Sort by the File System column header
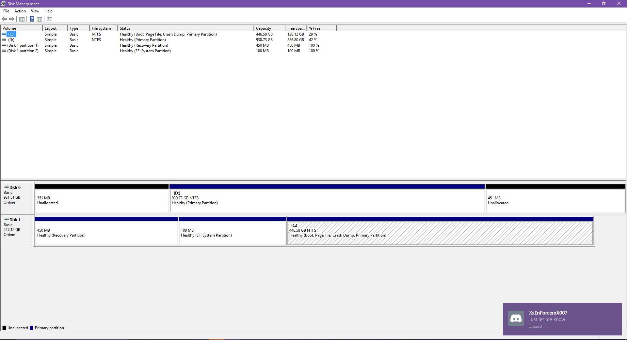The image size is (627, 340). pyautogui.click(x=104, y=28)
